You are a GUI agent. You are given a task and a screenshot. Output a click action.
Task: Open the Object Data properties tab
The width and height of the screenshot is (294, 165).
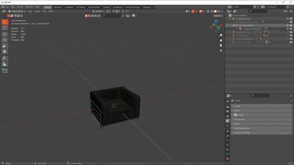tap(227, 154)
